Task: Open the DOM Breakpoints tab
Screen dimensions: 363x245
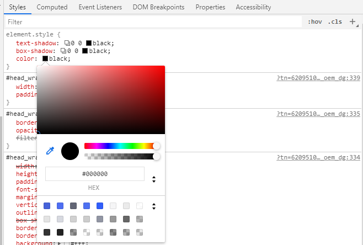Action: click(158, 7)
